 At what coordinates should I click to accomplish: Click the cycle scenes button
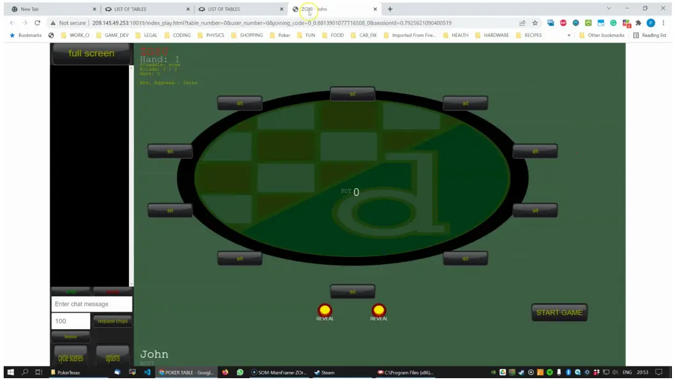pos(71,357)
